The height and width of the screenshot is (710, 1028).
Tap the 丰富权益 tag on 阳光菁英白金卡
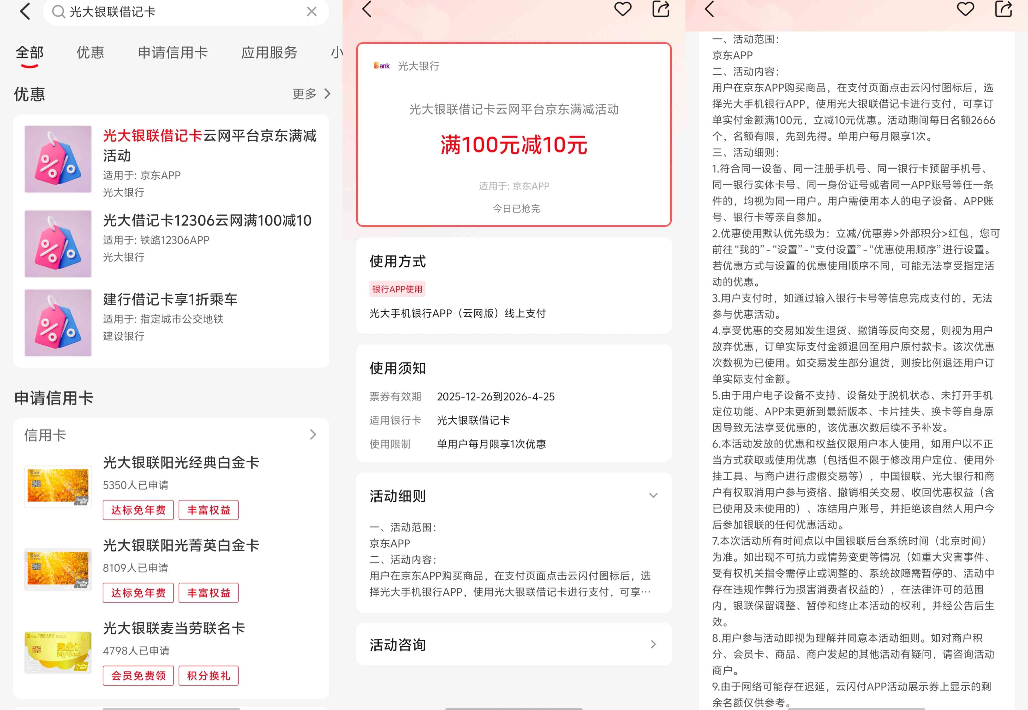tap(209, 593)
